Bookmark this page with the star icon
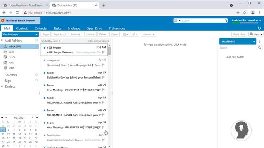Viewport: 264px width, 148px height. pos(245,12)
